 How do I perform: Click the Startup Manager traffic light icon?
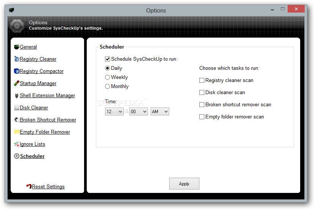(16, 83)
